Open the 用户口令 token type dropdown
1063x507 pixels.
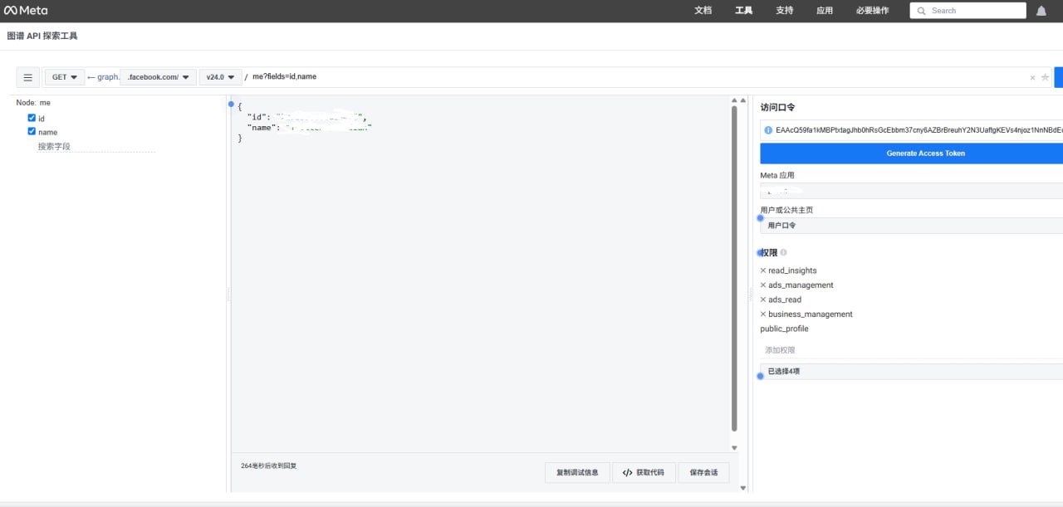click(x=910, y=225)
